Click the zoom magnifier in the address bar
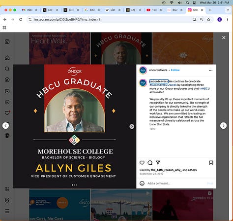This screenshot has height=221, width=233. (202, 19)
